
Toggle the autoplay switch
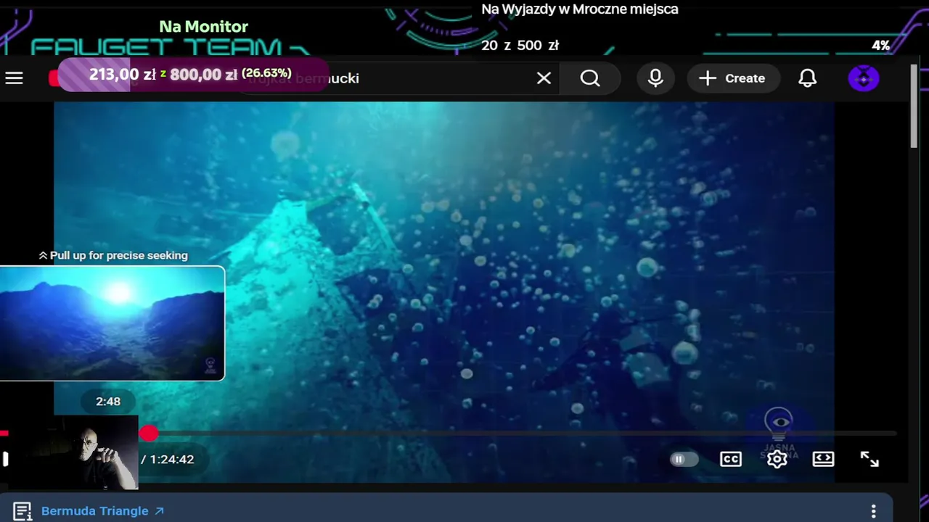coord(684,459)
